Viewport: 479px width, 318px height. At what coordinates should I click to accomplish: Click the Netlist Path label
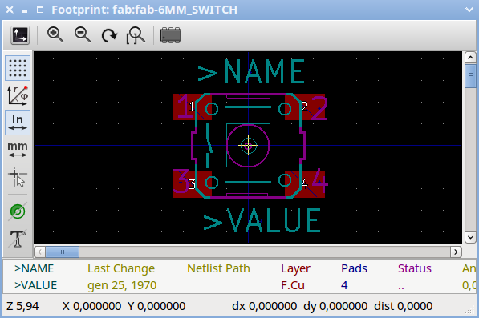[218, 268]
